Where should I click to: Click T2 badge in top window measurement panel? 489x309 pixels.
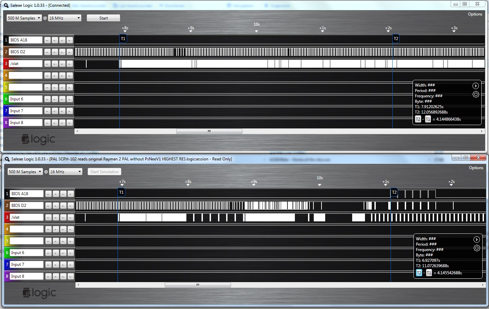click(418, 119)
